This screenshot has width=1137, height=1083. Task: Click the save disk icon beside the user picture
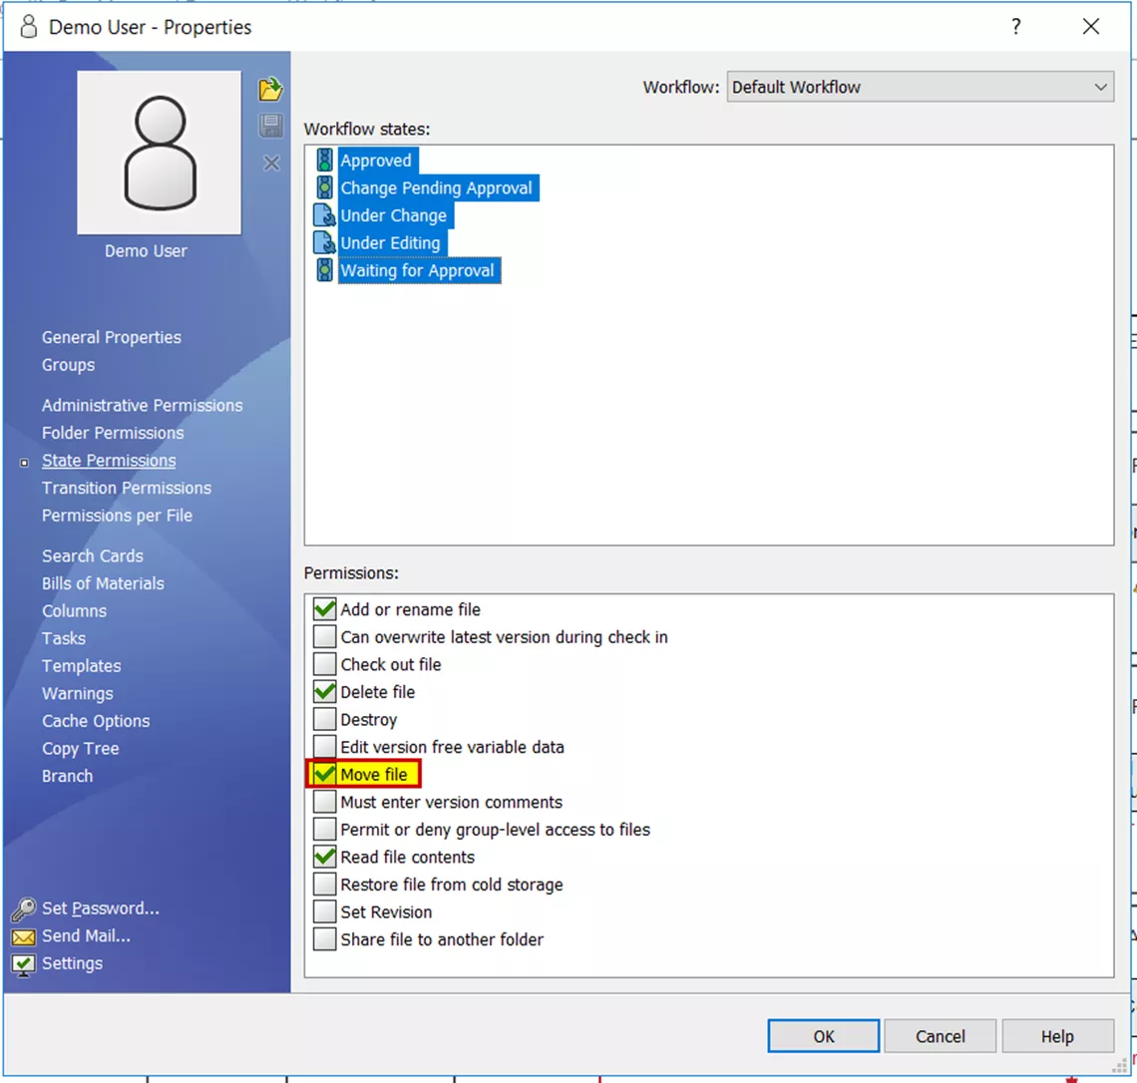tap(270, 126)
